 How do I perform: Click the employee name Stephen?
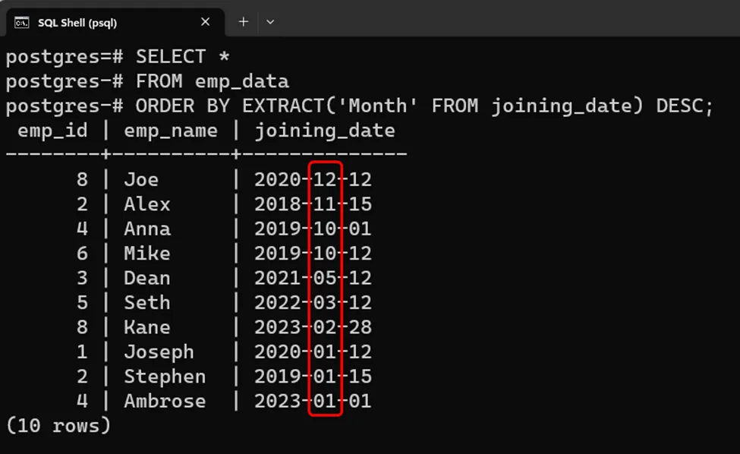tap(165, 377)
